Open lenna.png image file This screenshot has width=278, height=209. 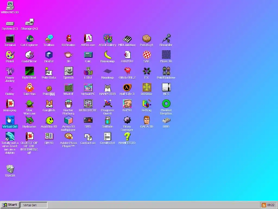(x=10, y=104)
